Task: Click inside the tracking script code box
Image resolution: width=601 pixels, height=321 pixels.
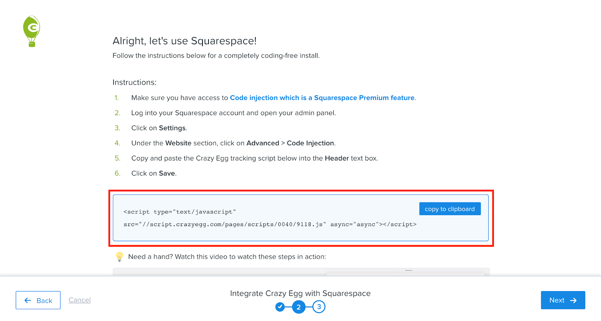Action: [x=300, y=218]
